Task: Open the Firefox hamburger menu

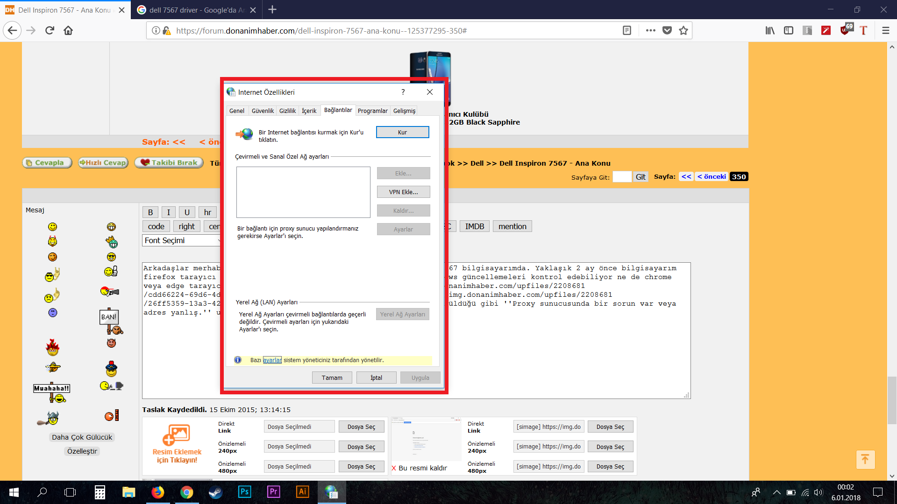Action: [885, 30]
